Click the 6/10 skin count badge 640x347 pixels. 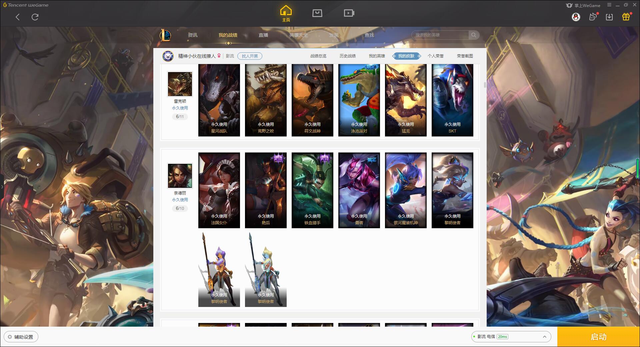(x=180, y=209)
